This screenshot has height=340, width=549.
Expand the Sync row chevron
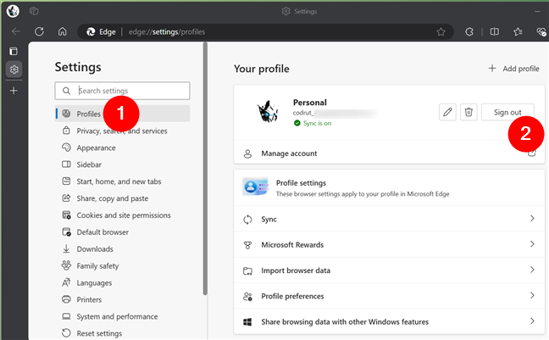532,219
